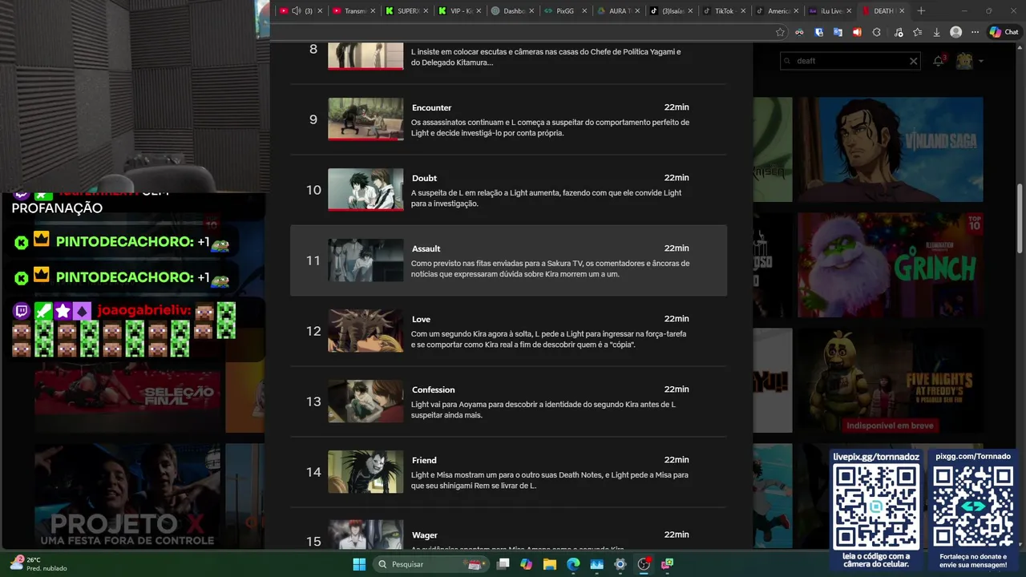Open browser downloads icon
The image size is (1026, 577).
[x=936, y=32]
